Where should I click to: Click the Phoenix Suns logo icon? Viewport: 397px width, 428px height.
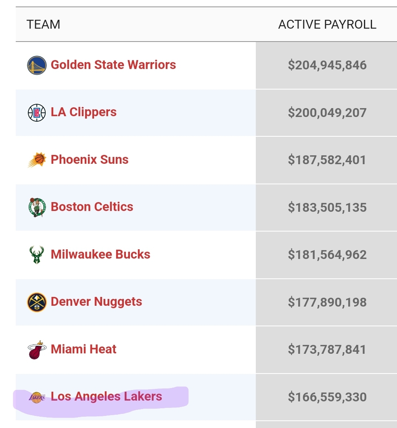click(37, 160)
